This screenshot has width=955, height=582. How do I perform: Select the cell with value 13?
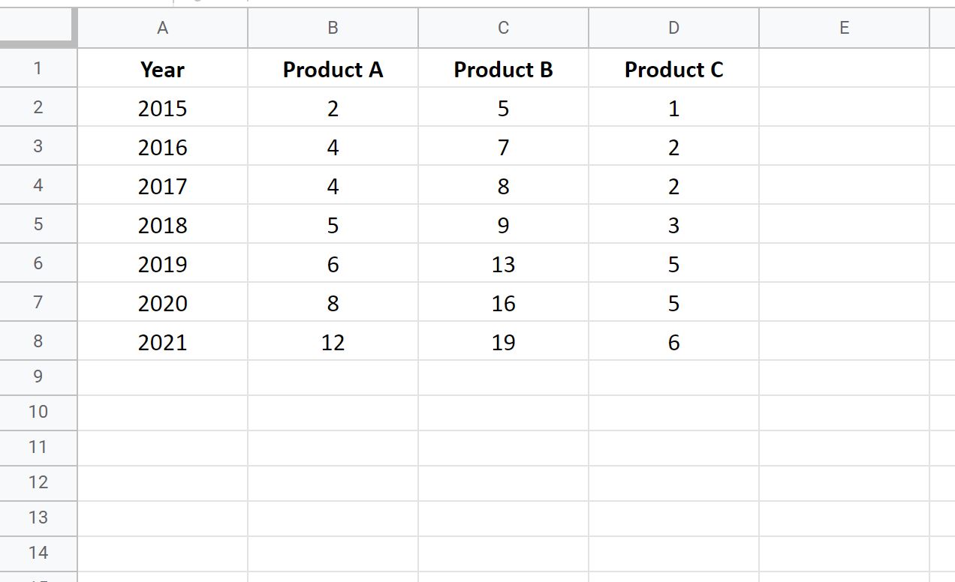coord(503,263)
